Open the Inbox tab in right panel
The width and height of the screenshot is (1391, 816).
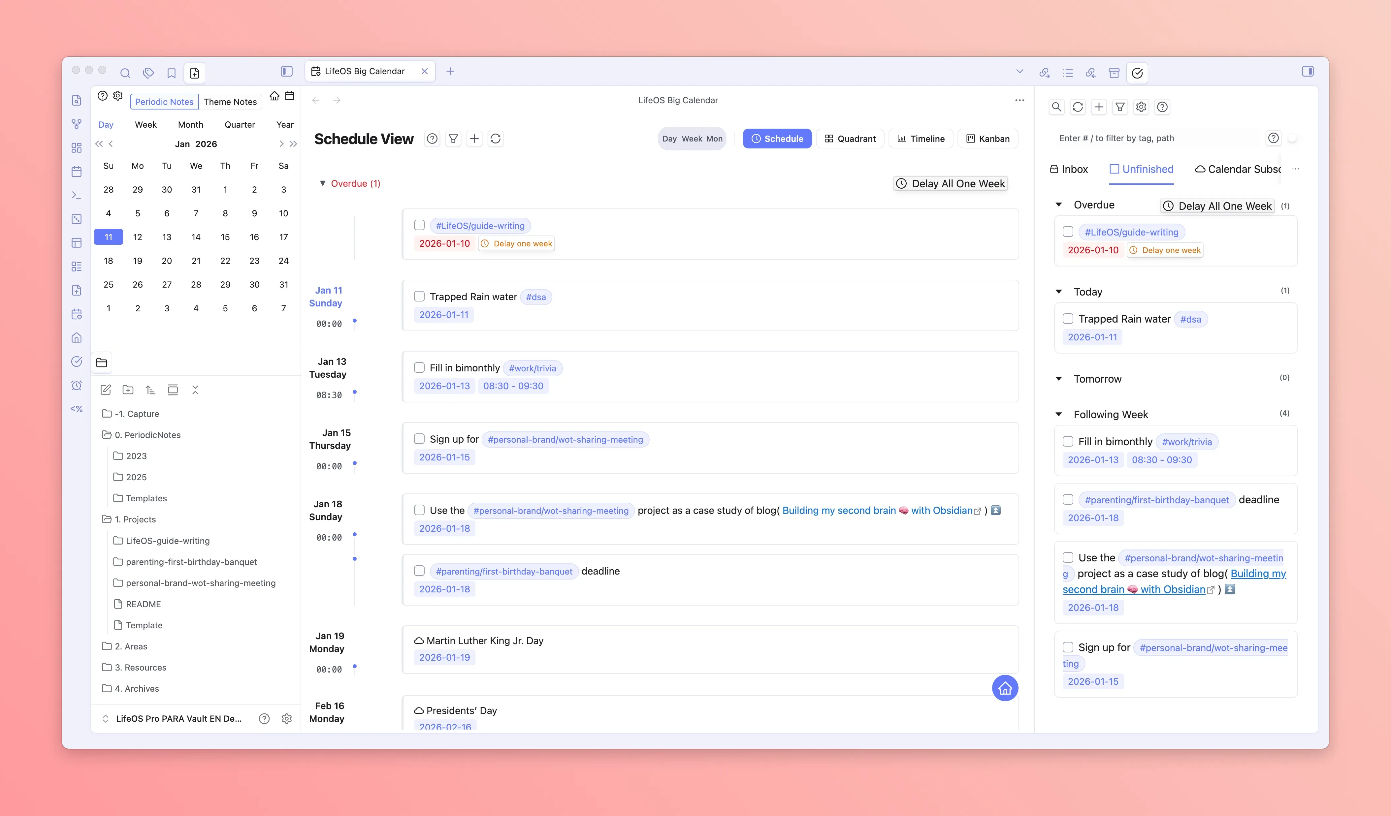click(x=1069, y=169)
